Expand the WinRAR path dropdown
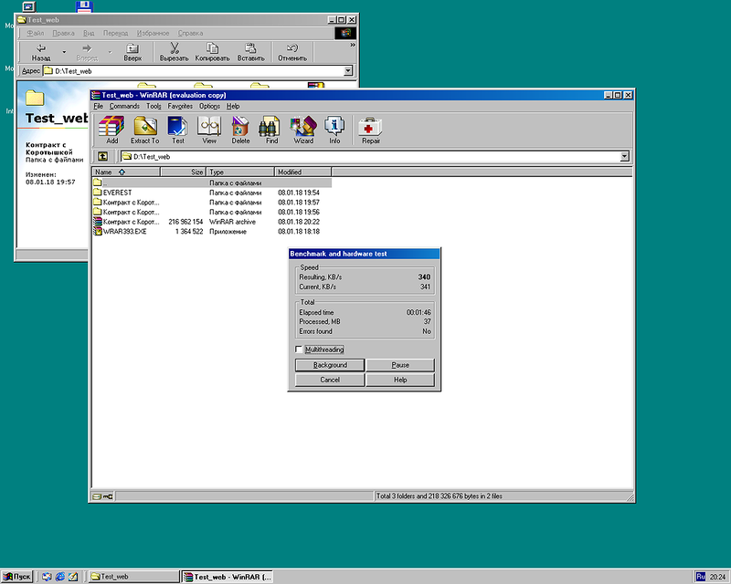 point(625,157)
